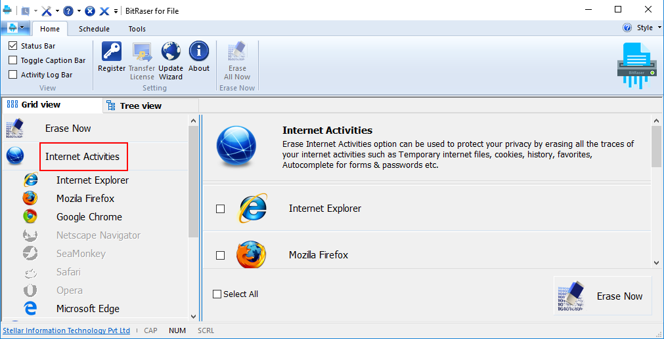
Task: Check the Internet Explorer checkbox in right panel
Action: (x=220, y=209)
